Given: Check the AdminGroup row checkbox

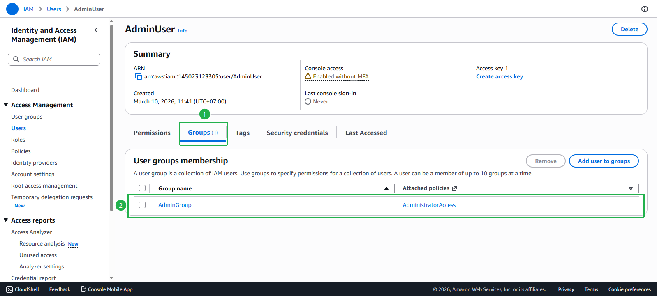Looking at the screenshot, I should 142,205.
